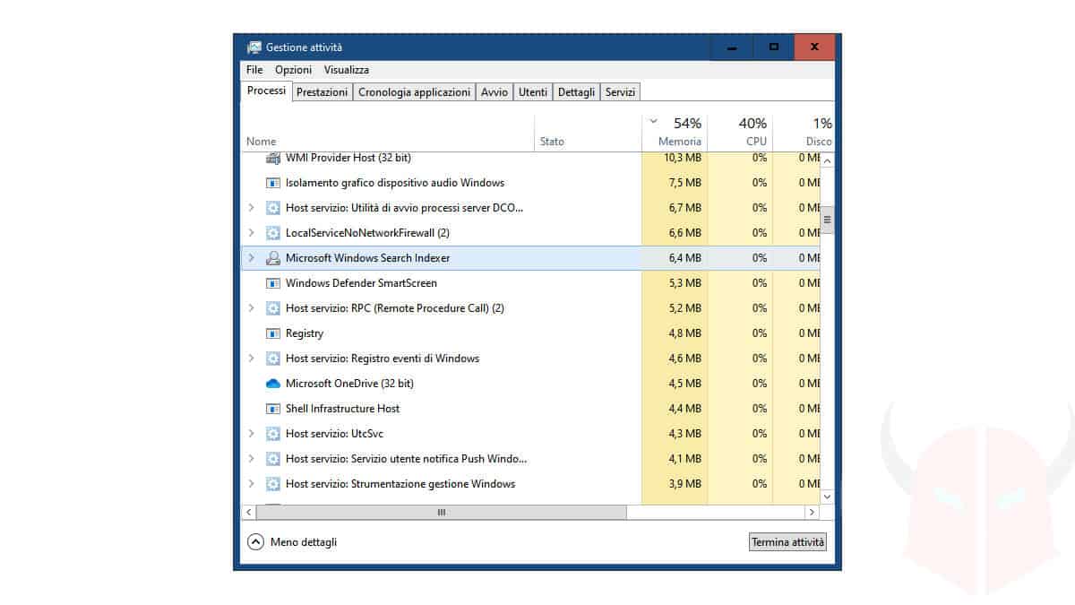The height and width of the screenshot is (605, 1075).
Task: Select the Microsoft OneDrive (32 bit) row
Action: tap(531, 384)
